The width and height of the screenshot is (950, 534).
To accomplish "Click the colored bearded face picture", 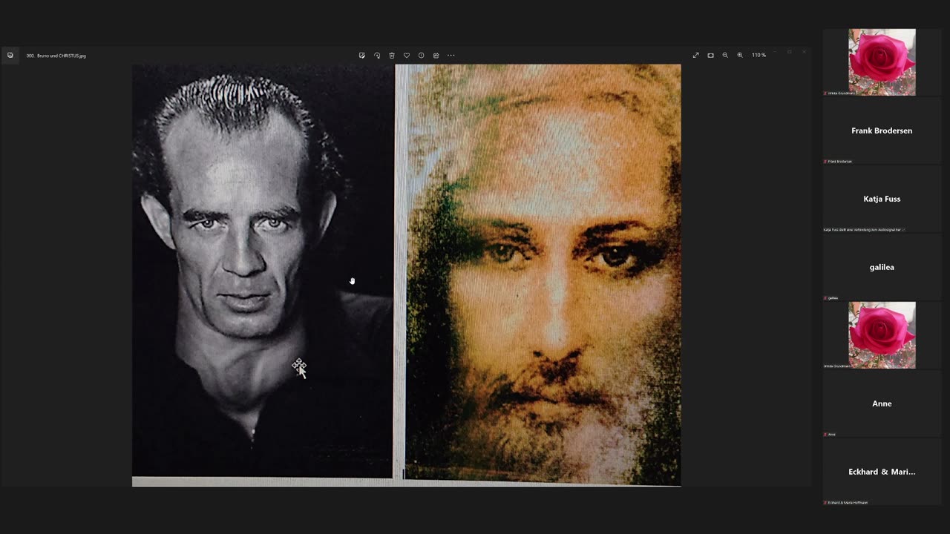I will point(543,274).
